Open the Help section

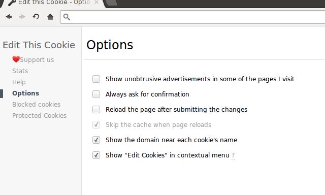tap(19, 82)
